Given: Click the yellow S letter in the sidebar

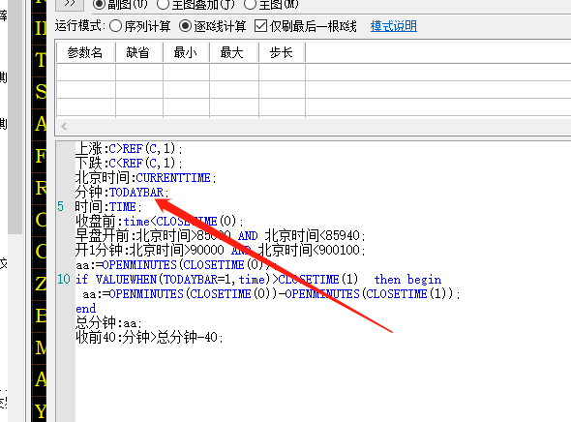Looking at the screenshot, I should click(x=41, y=92).
